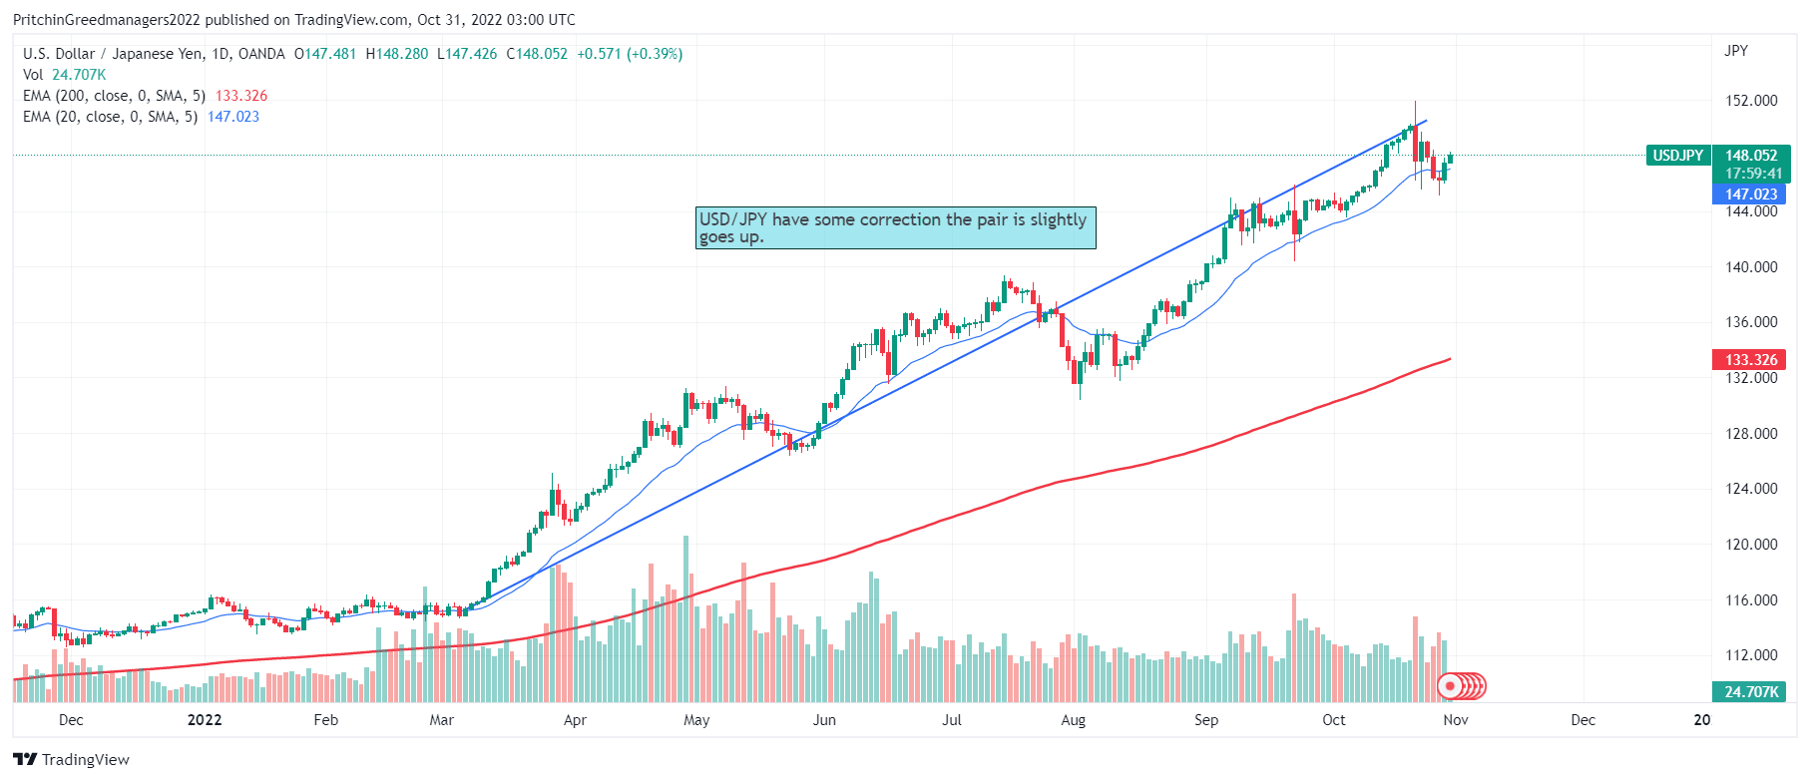Click the JPY currency label on the price axis
Viewport: 1810px width, 781px height.
pos(1736,50)
